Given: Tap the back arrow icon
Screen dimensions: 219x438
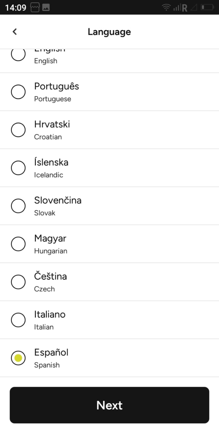Looking at the screenshot, I should coord(14,32).
